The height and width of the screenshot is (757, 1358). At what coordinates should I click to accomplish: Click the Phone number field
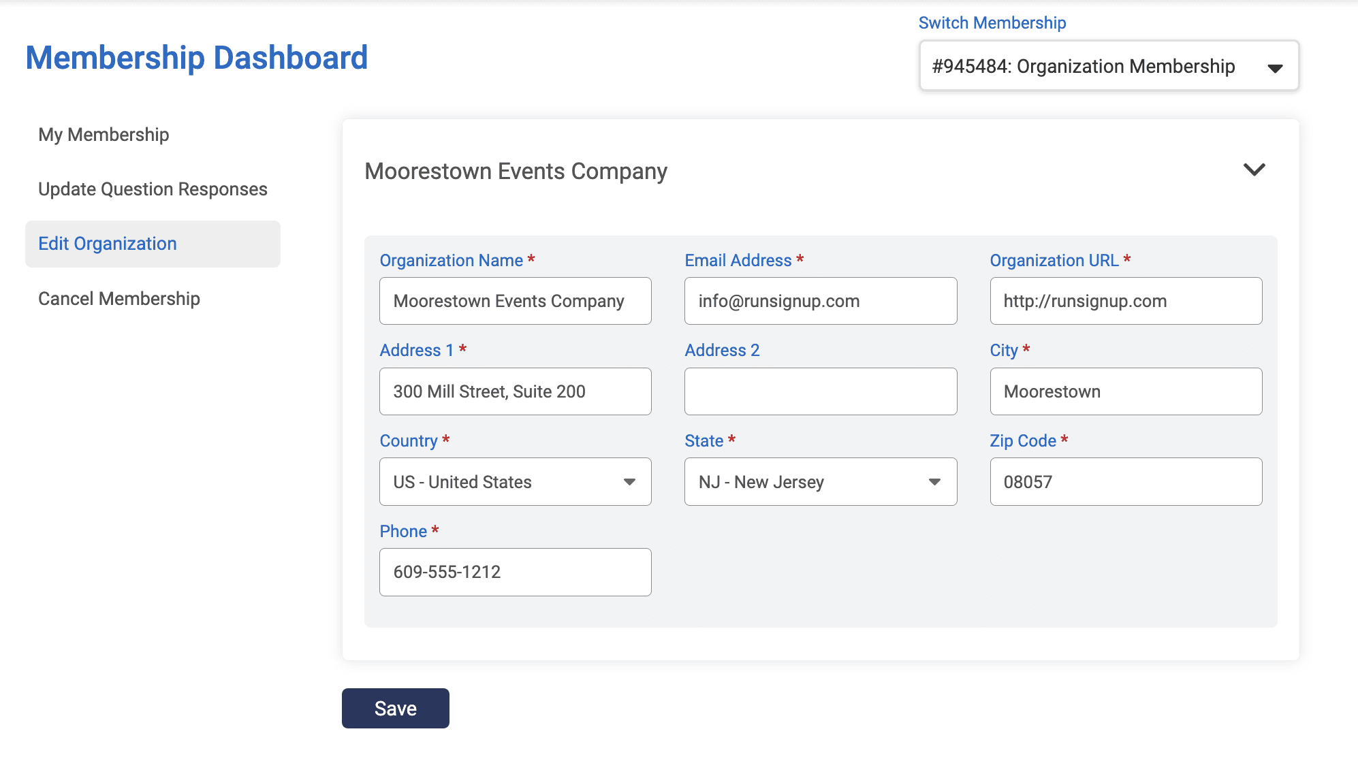point(515,572)
